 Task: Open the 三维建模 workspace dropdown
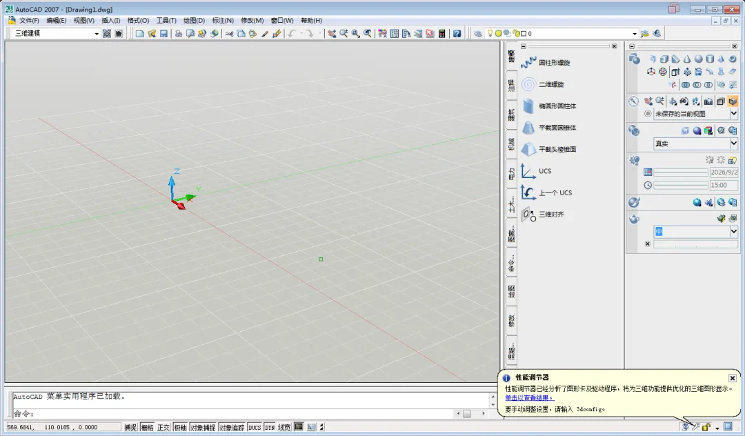click(97, 34)
